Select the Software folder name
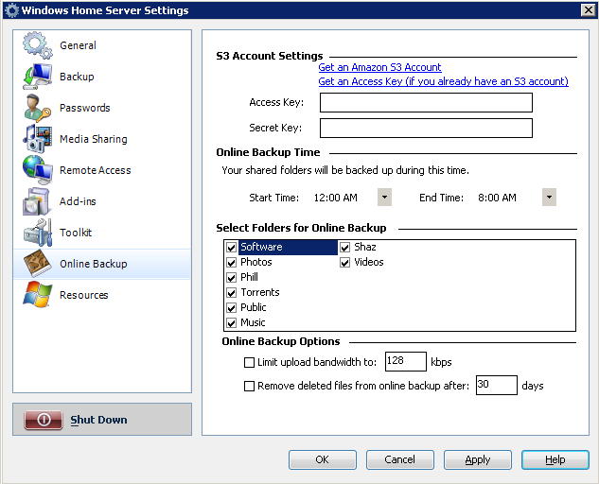The image size is (599, 484). (x=261, y=247)
